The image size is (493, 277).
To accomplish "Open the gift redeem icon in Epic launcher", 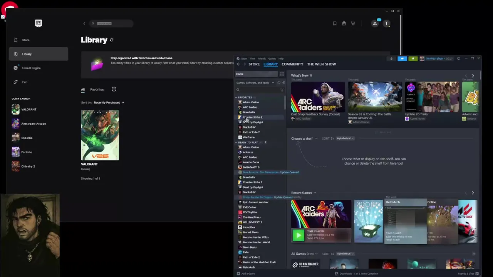I will click(344, 23).
